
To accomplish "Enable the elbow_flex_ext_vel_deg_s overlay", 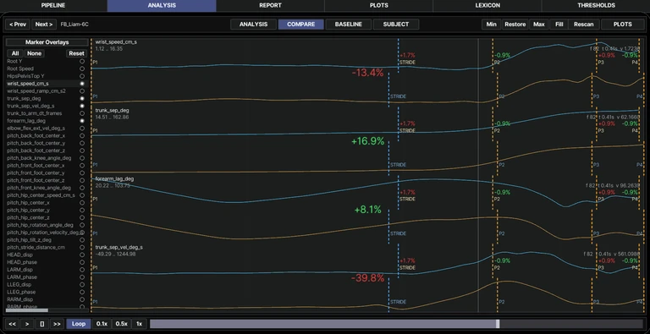I will (x=82, y=129).
